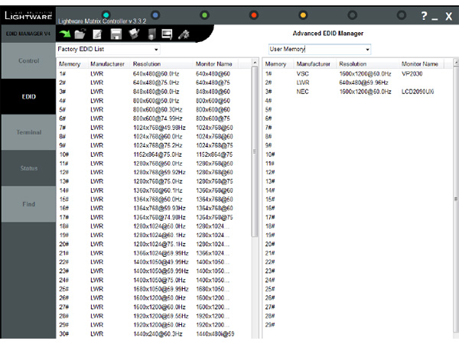Select the Find tab

(28, 204)
